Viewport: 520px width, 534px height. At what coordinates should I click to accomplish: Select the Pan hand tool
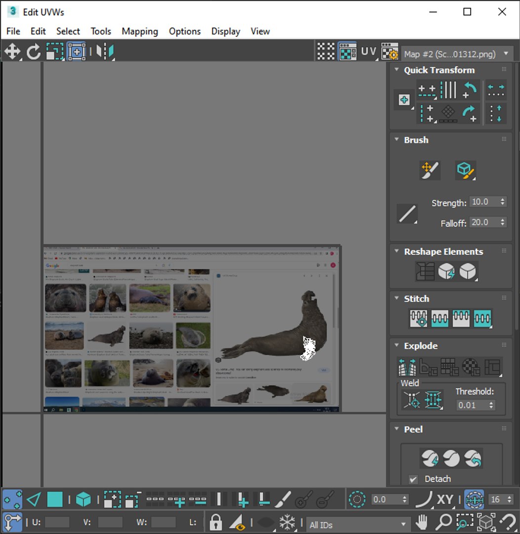(422, 522)
